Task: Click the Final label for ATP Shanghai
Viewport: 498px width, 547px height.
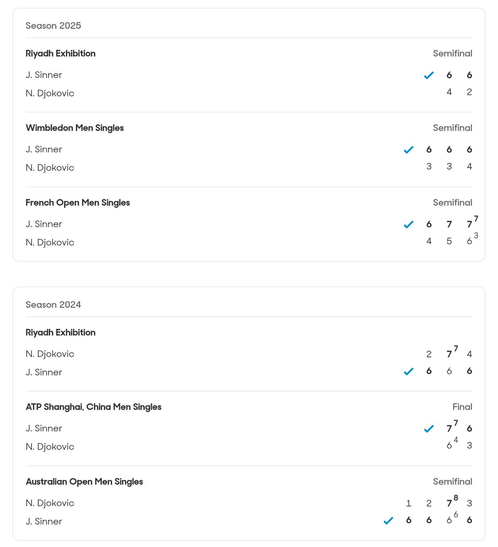Action: pos(462,407)
